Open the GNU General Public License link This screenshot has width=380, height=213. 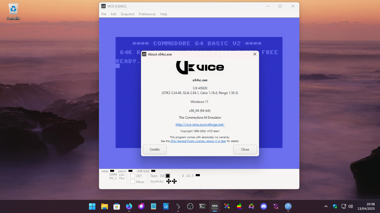198,141
